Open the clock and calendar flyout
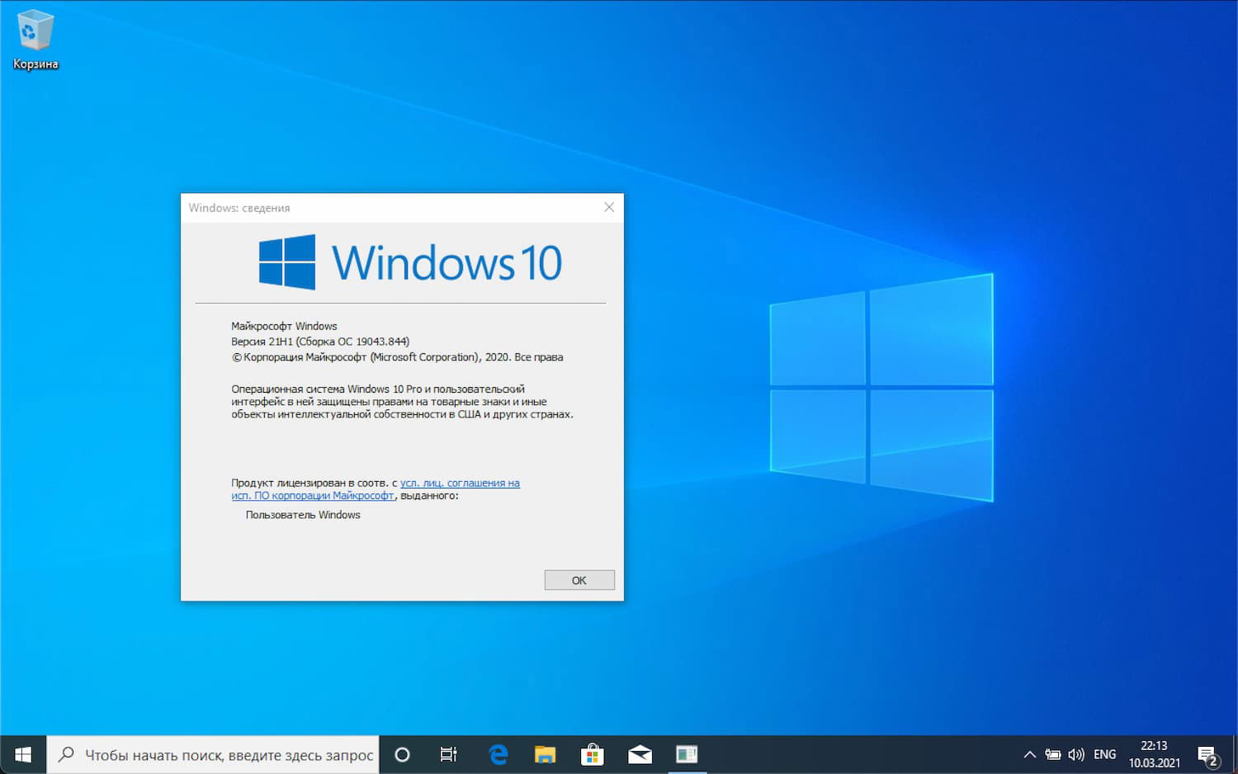1238x774 pixels. pyautogui.click(x=1155, y=753)
